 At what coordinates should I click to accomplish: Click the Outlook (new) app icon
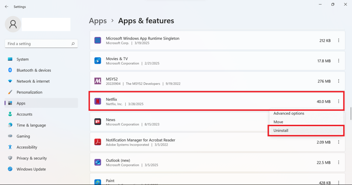click(x=98, y=162)
